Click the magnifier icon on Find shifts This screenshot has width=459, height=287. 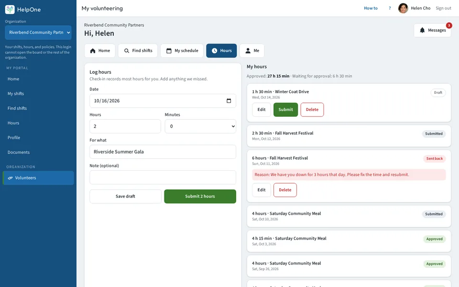(x=126, y=51)
